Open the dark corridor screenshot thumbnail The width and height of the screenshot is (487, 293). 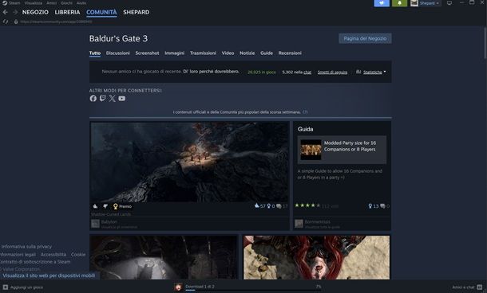(164, 257)
